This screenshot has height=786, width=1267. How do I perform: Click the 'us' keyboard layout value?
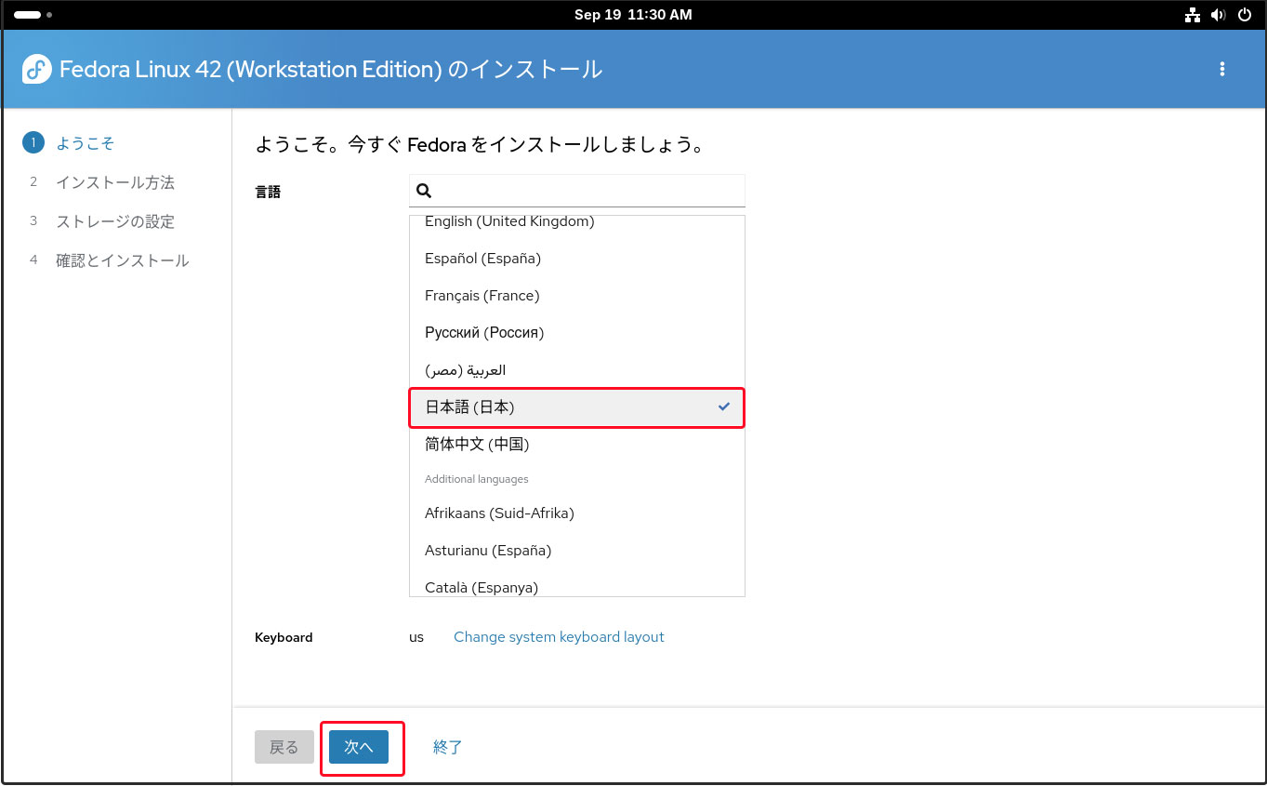click(x=416, y=637)
